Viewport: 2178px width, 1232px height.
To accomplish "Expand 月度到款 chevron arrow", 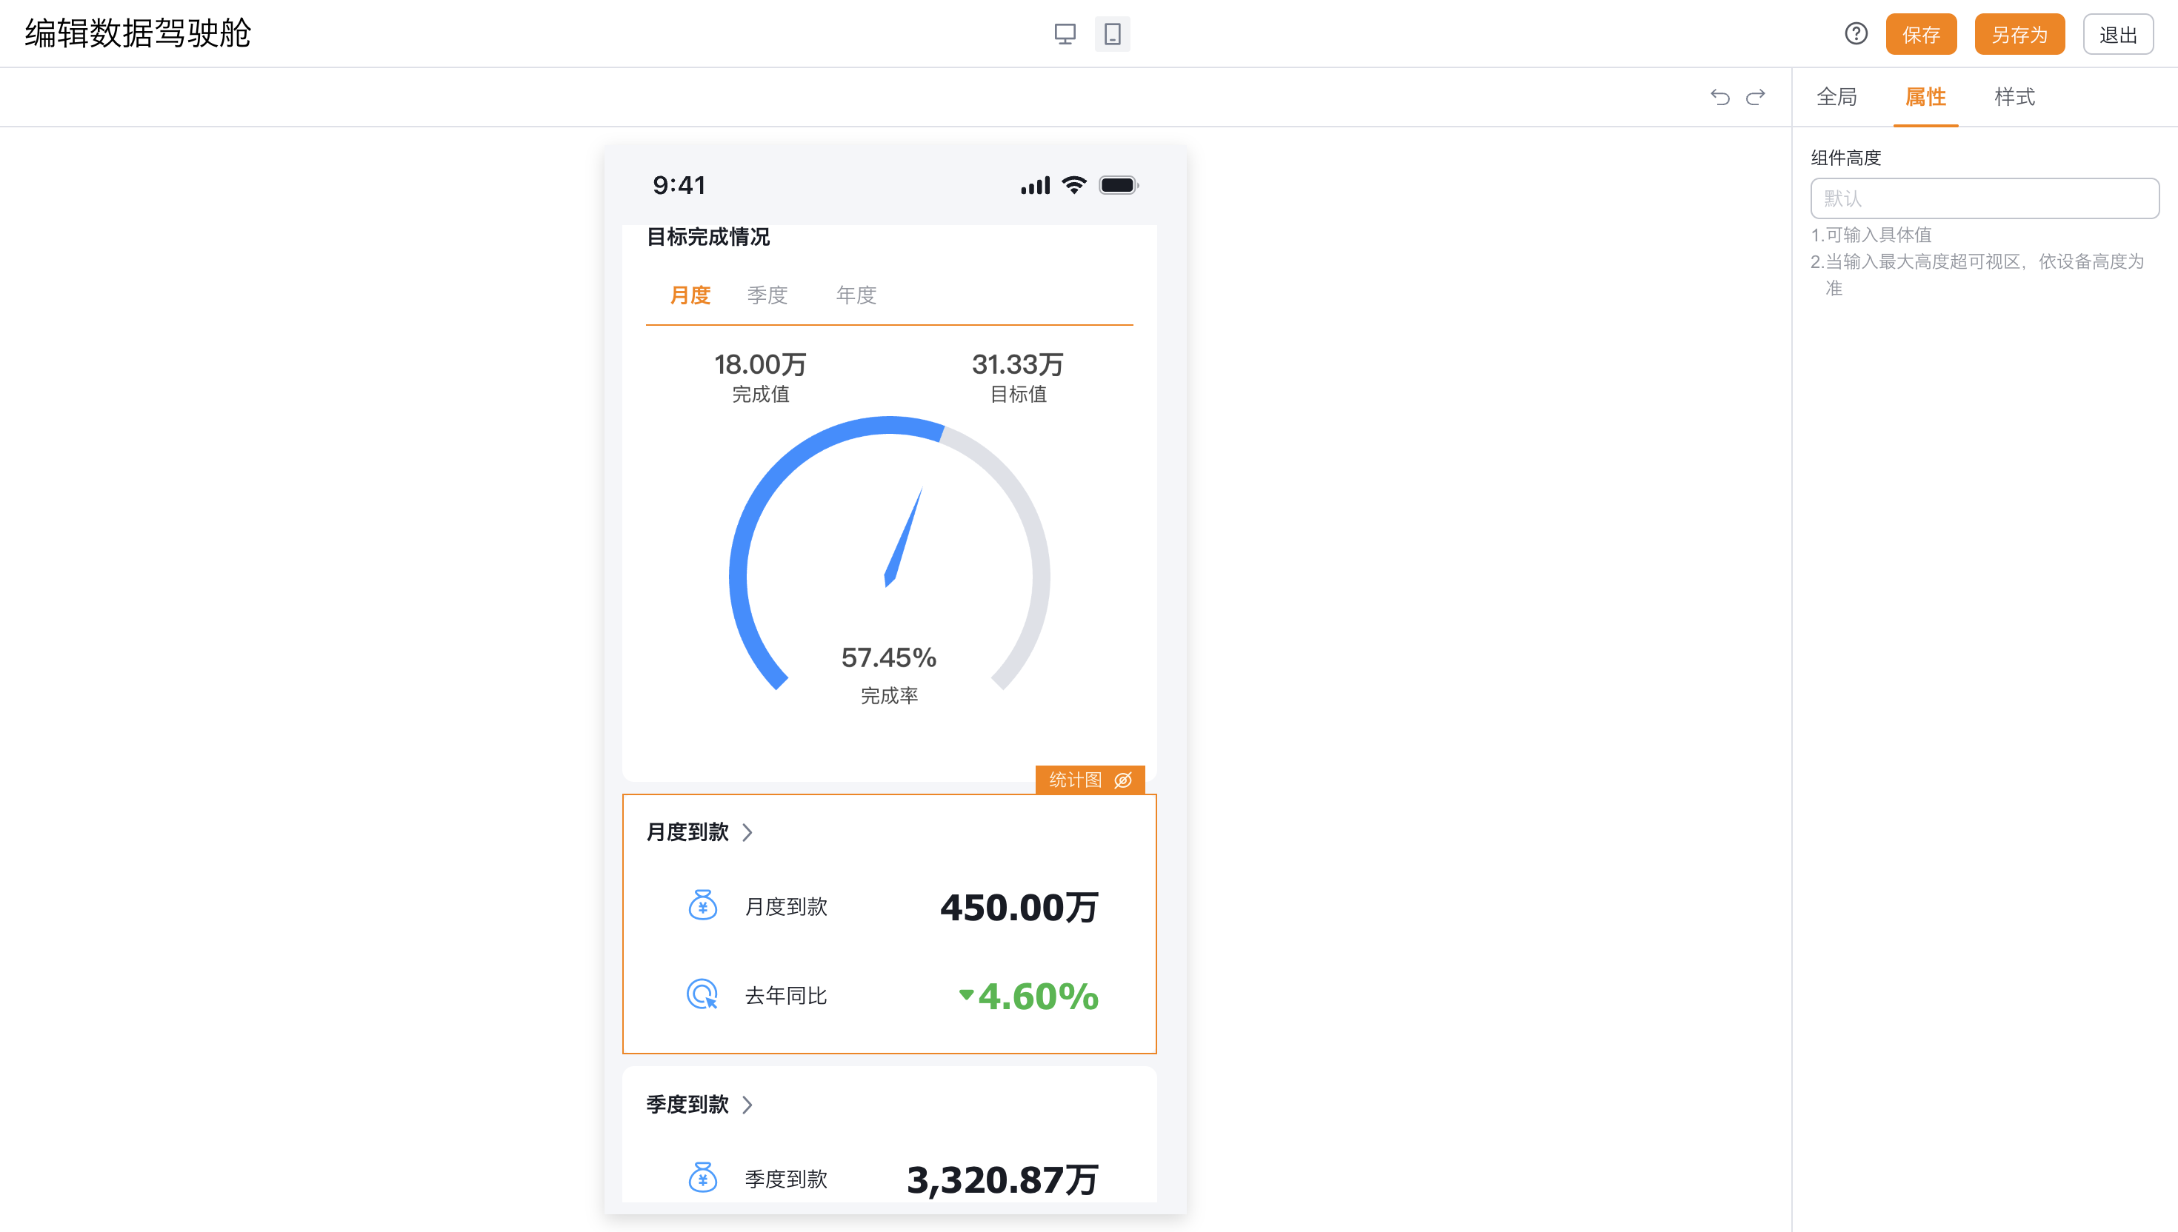I will pos(747,833).
